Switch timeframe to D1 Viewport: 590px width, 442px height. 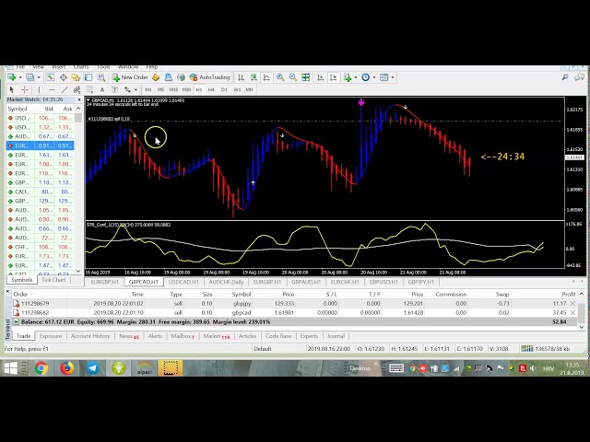point(224,89)
